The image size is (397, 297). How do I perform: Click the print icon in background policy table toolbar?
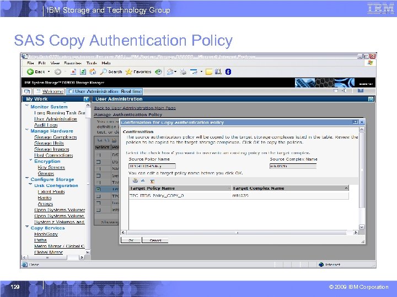pos(114,140)
